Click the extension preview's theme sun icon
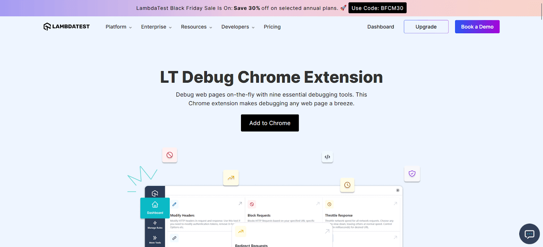Image resolution: width=543 pixels, height=247 pixels. 398,190
